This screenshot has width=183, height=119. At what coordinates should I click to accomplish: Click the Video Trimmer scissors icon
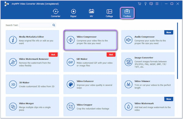(128, 84)
